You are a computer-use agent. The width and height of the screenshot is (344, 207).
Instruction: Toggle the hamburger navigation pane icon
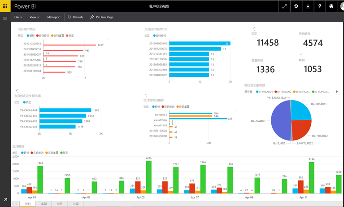[5, 18]
